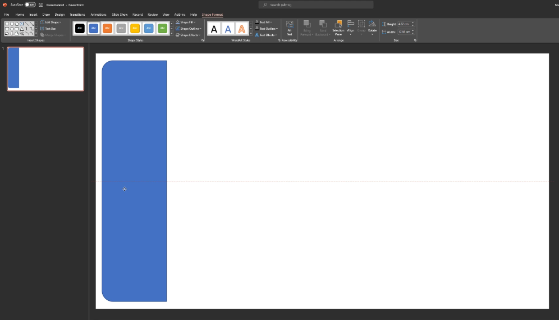Open the Selection Pane

point(338,28)
